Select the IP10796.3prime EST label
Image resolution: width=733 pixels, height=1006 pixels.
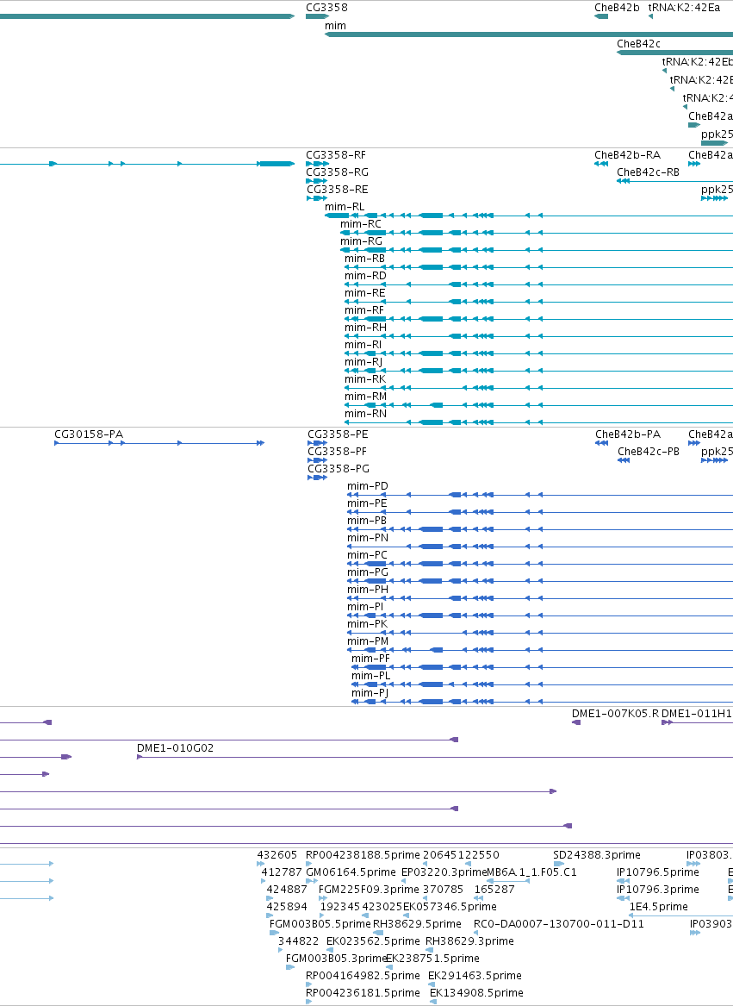point(658,890)
